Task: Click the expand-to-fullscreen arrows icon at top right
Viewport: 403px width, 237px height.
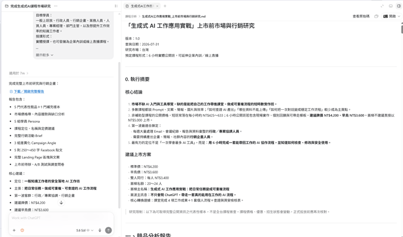Action: pos(382,6)
